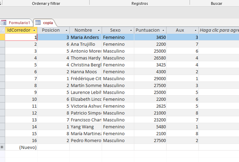Select the row selector for Maria Anders
Viewport: 239px width, 162px height.
[2, 37]
